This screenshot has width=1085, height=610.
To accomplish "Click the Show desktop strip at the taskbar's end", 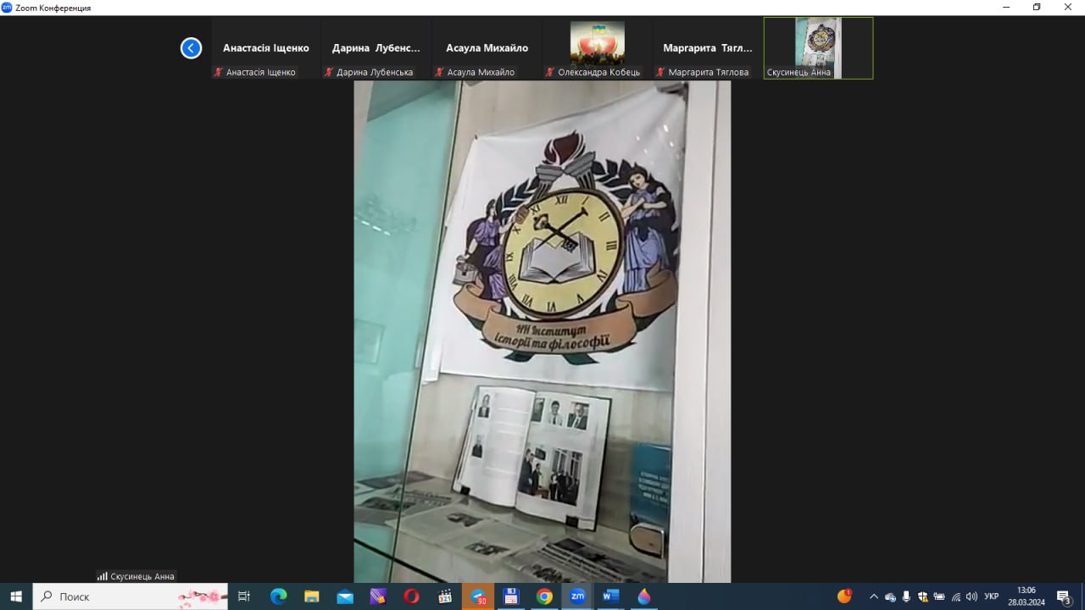I will [1082, 596].
